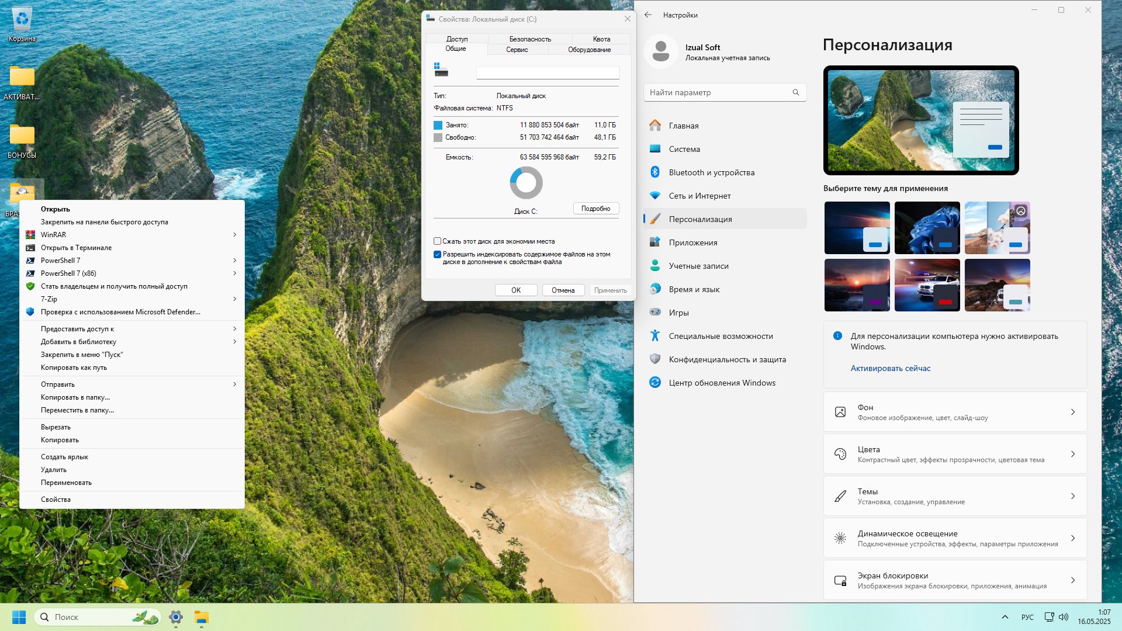
Task: Click the Сеть и Интернет wifi icon
Action: (x=655, y=196)
